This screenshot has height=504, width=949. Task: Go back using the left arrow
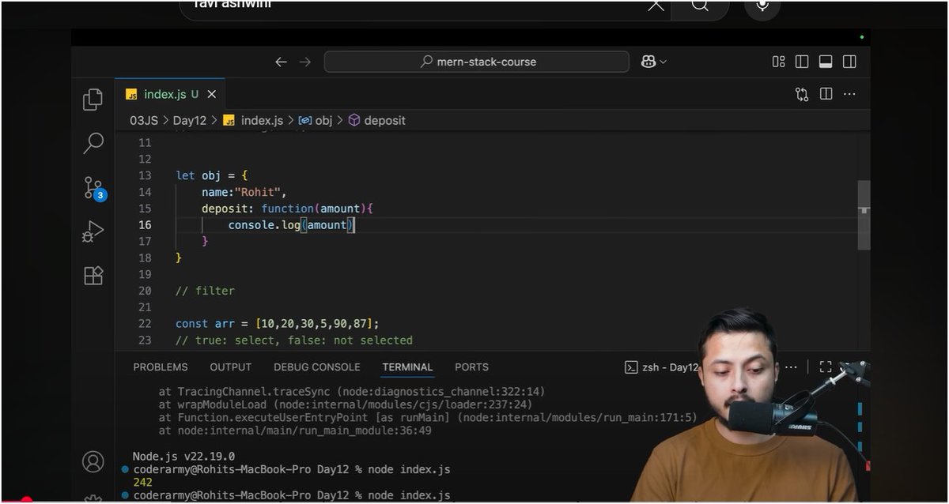pyautogui.click(x=281, y=62)
